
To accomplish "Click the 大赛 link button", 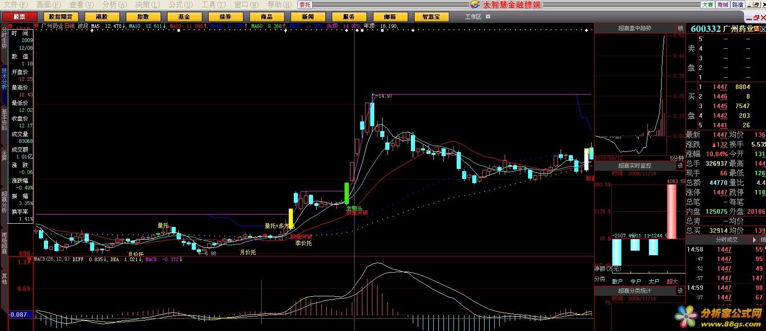I will [x=708, y=5].
